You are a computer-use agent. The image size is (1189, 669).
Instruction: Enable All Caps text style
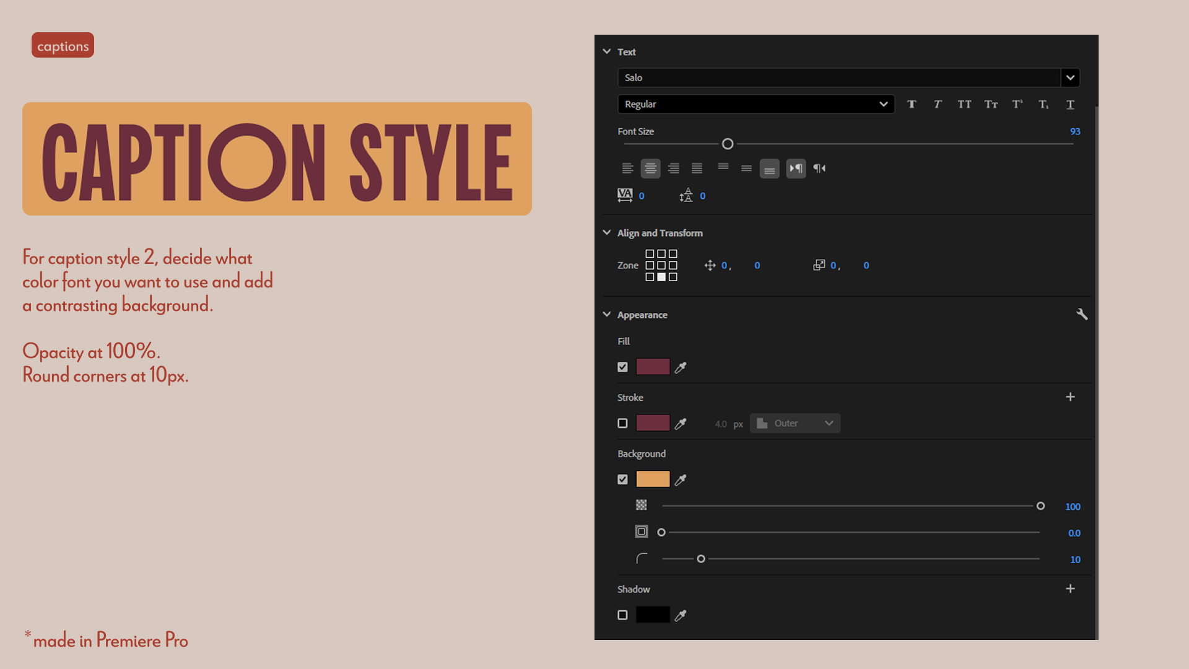tap(964, 104)
